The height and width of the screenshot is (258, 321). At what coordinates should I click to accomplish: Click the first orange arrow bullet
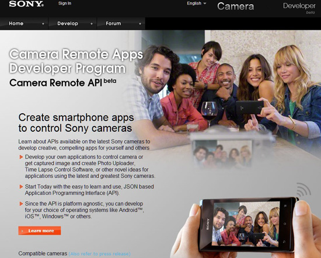pyautogui.click(x=21, y=157)
